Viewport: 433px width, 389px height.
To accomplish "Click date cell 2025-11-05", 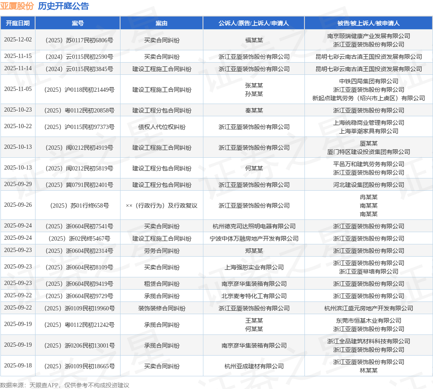I will click(x=18, y=89).
